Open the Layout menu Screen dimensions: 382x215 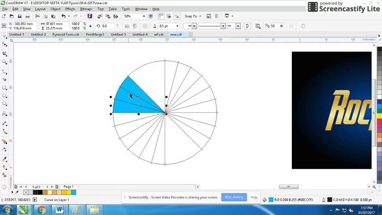point(40,9)
